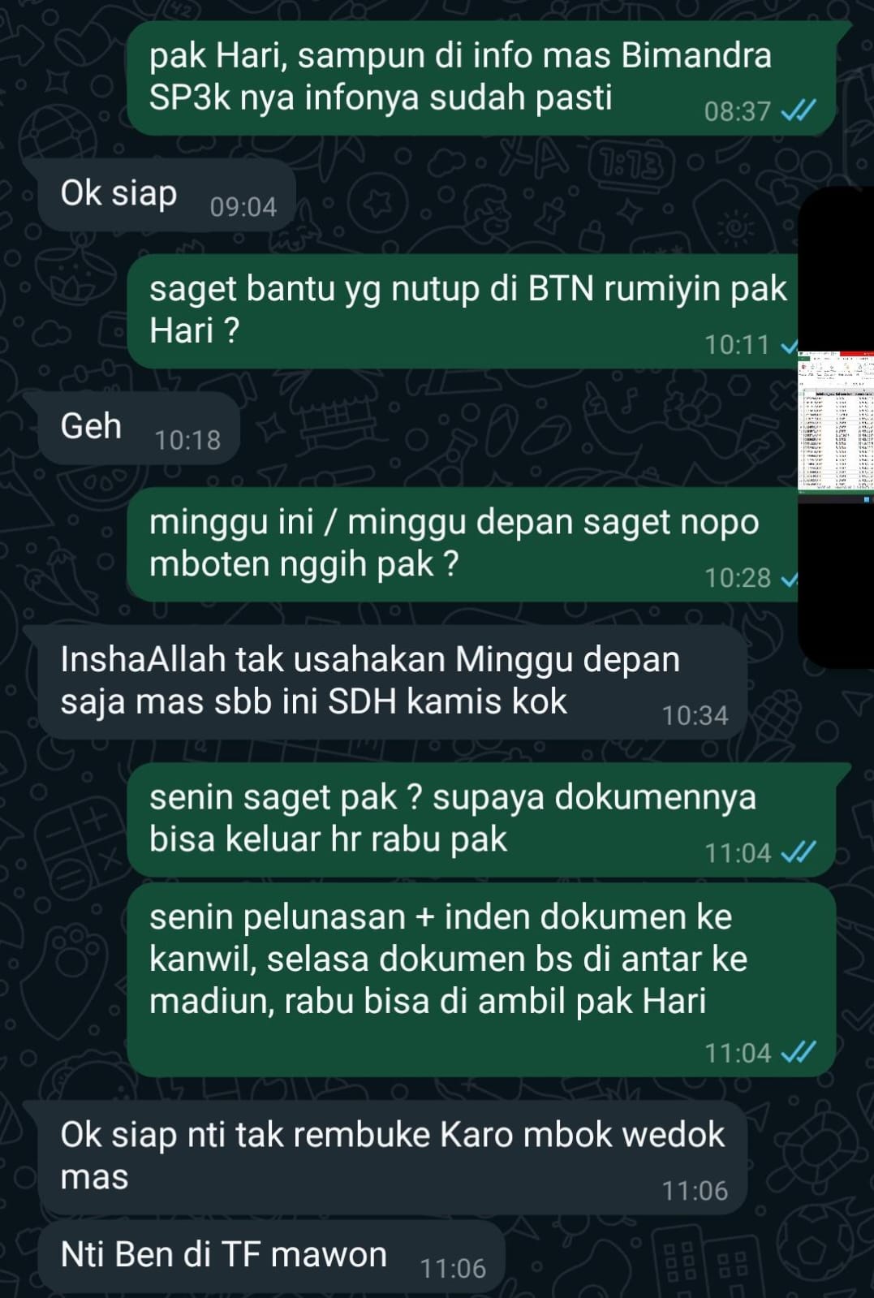Tap the second 11:06 timestamp at the bottom
The image size is (874, 1298).
(x=453, y=1269)
